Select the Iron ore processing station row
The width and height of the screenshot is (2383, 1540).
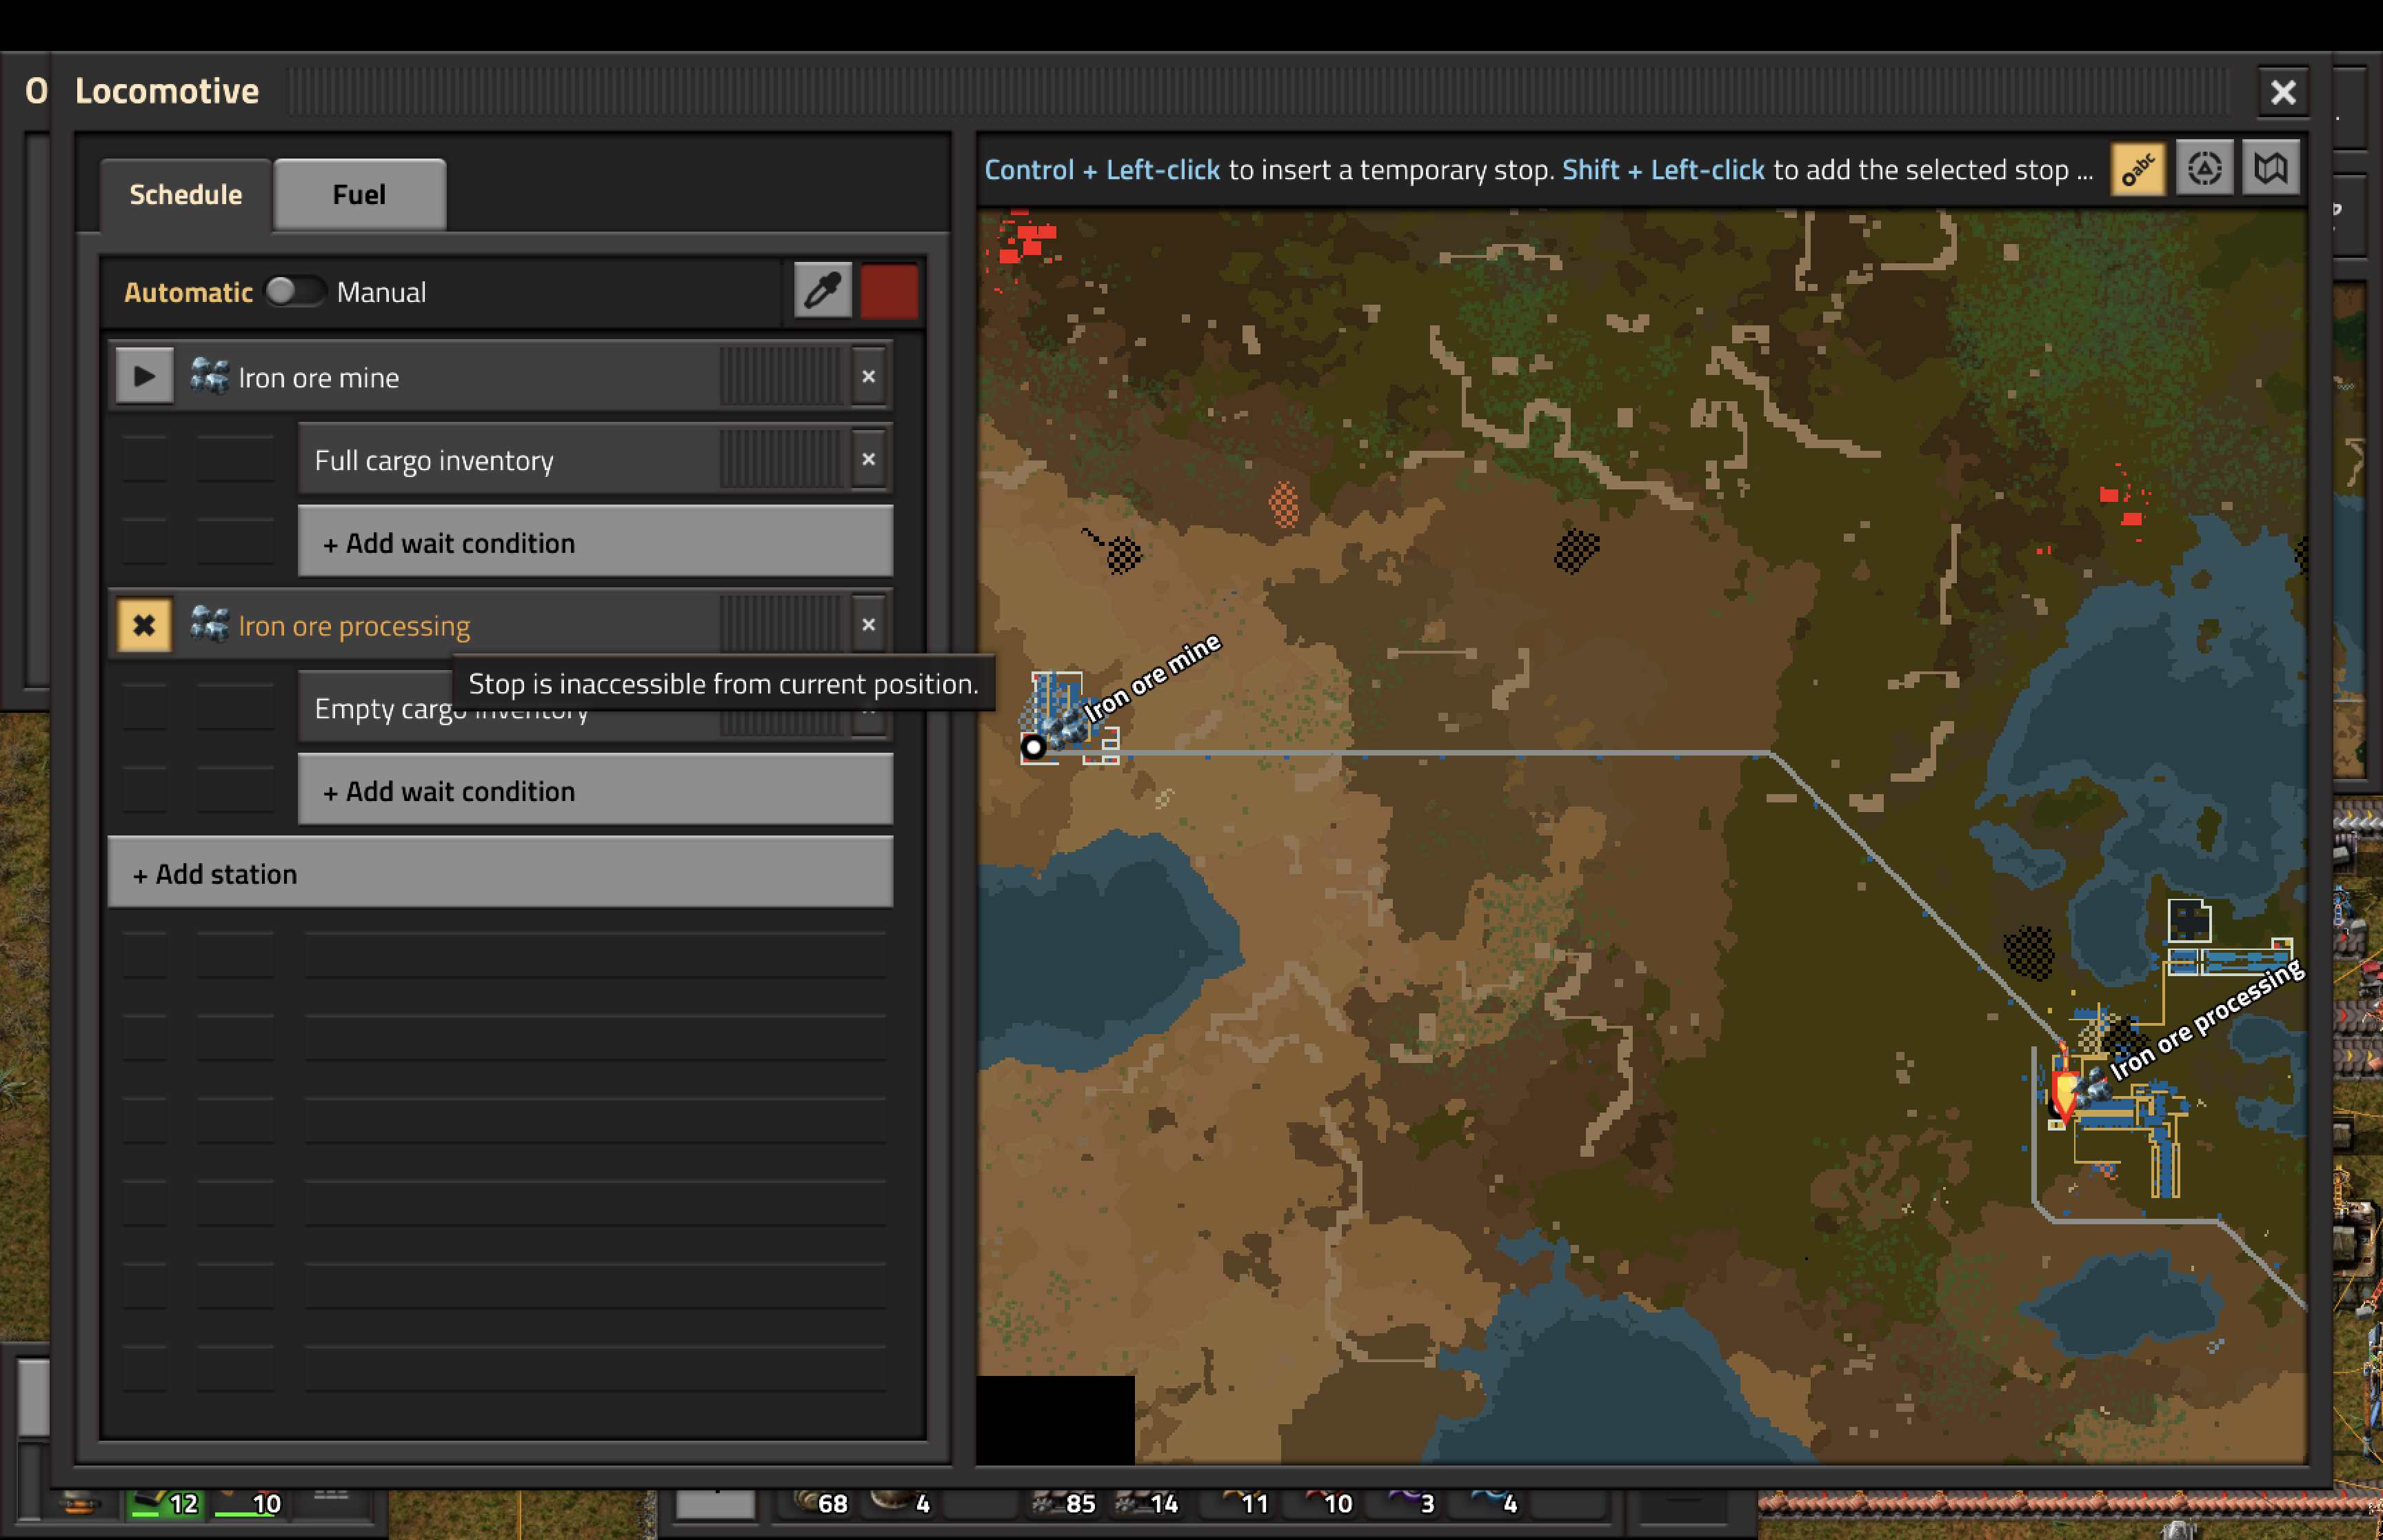500,625
